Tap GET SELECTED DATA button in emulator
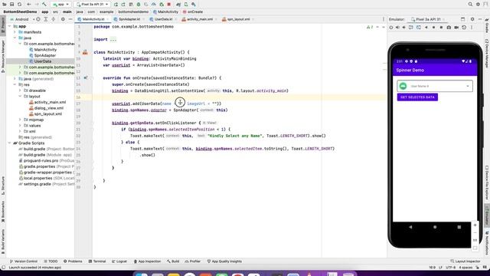The image size is (490, 276). point(417,97)
